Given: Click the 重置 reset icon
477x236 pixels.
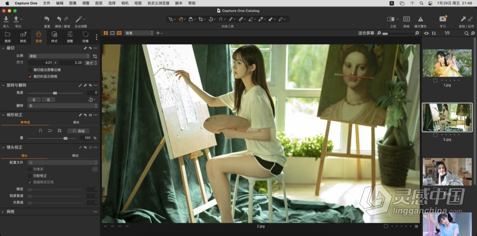Looking at the screenshot, I should tap(47, 19).
